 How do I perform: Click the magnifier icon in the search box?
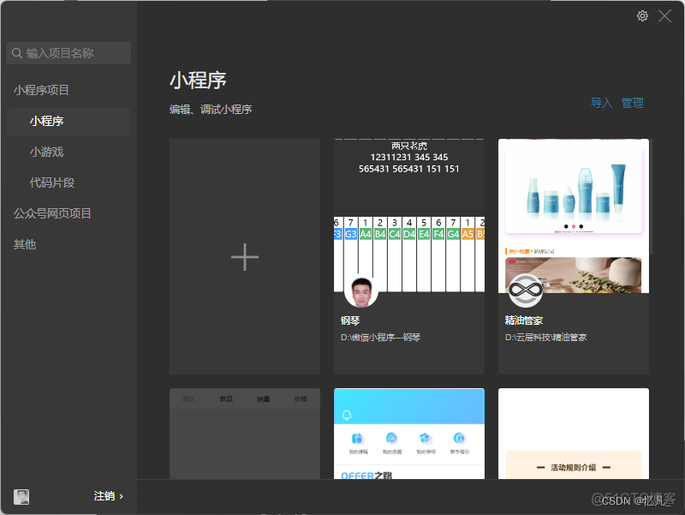pos(17,52)
